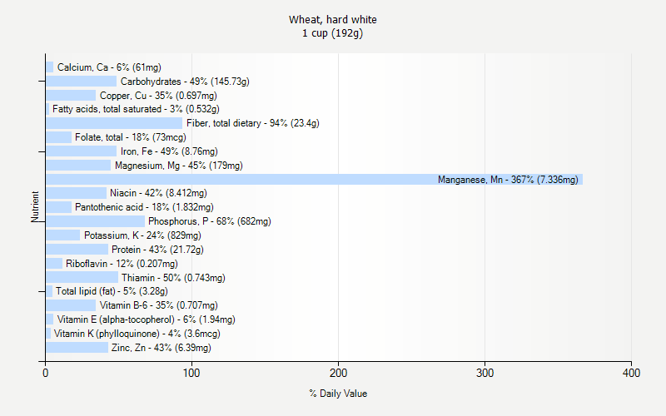The image size is (666, 416).
Task: Click the Potassium bar left of its label
Action: (63, 235)
